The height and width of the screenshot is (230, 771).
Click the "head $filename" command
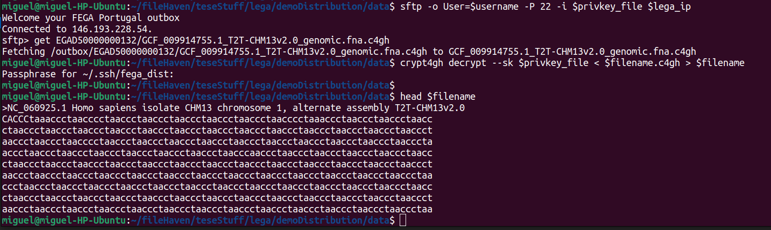tap(437, 97)
